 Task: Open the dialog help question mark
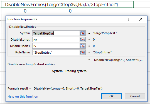[128, 19]
